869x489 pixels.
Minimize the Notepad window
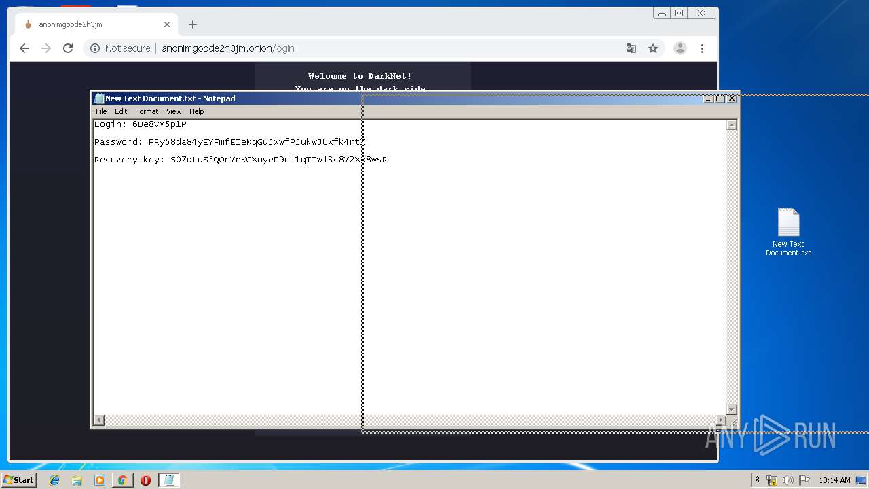tap(708, 98)
